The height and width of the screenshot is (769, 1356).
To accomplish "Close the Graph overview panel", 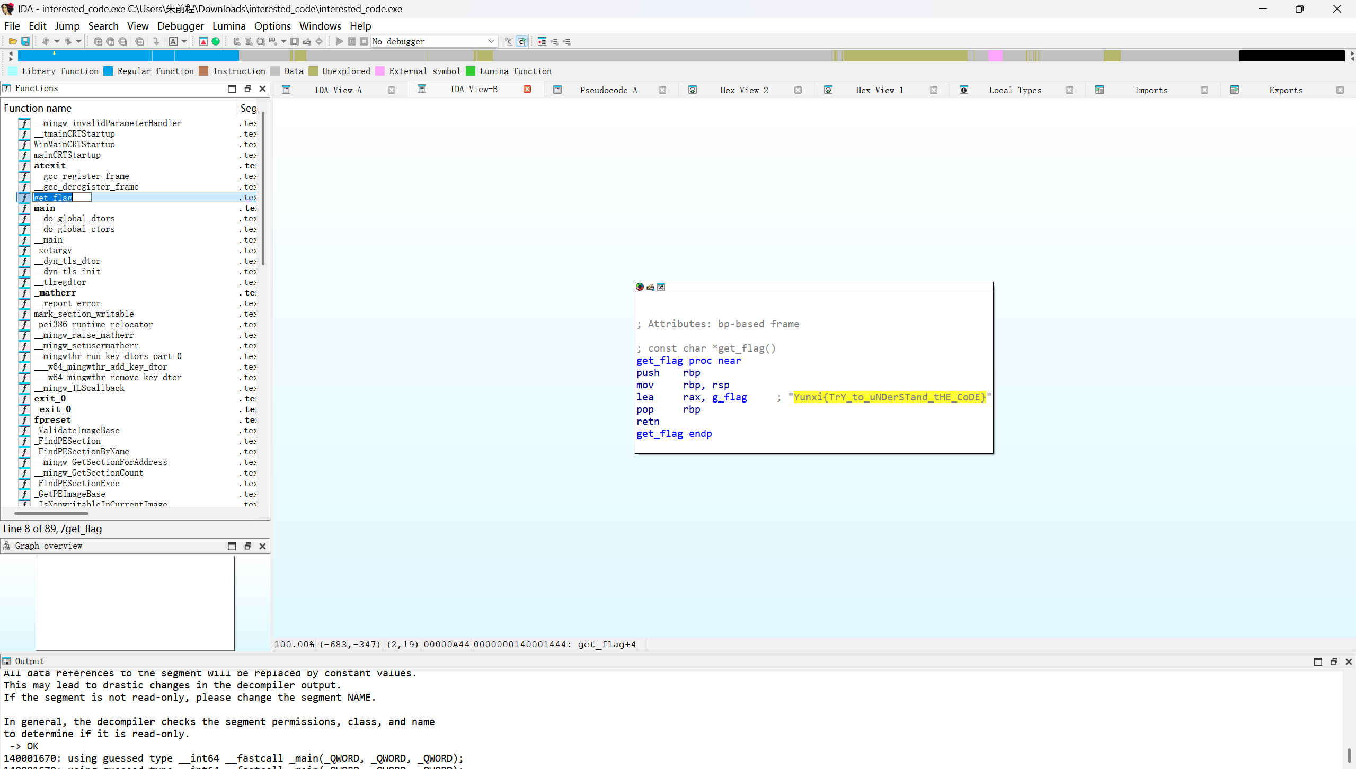I will coord(262,546).
